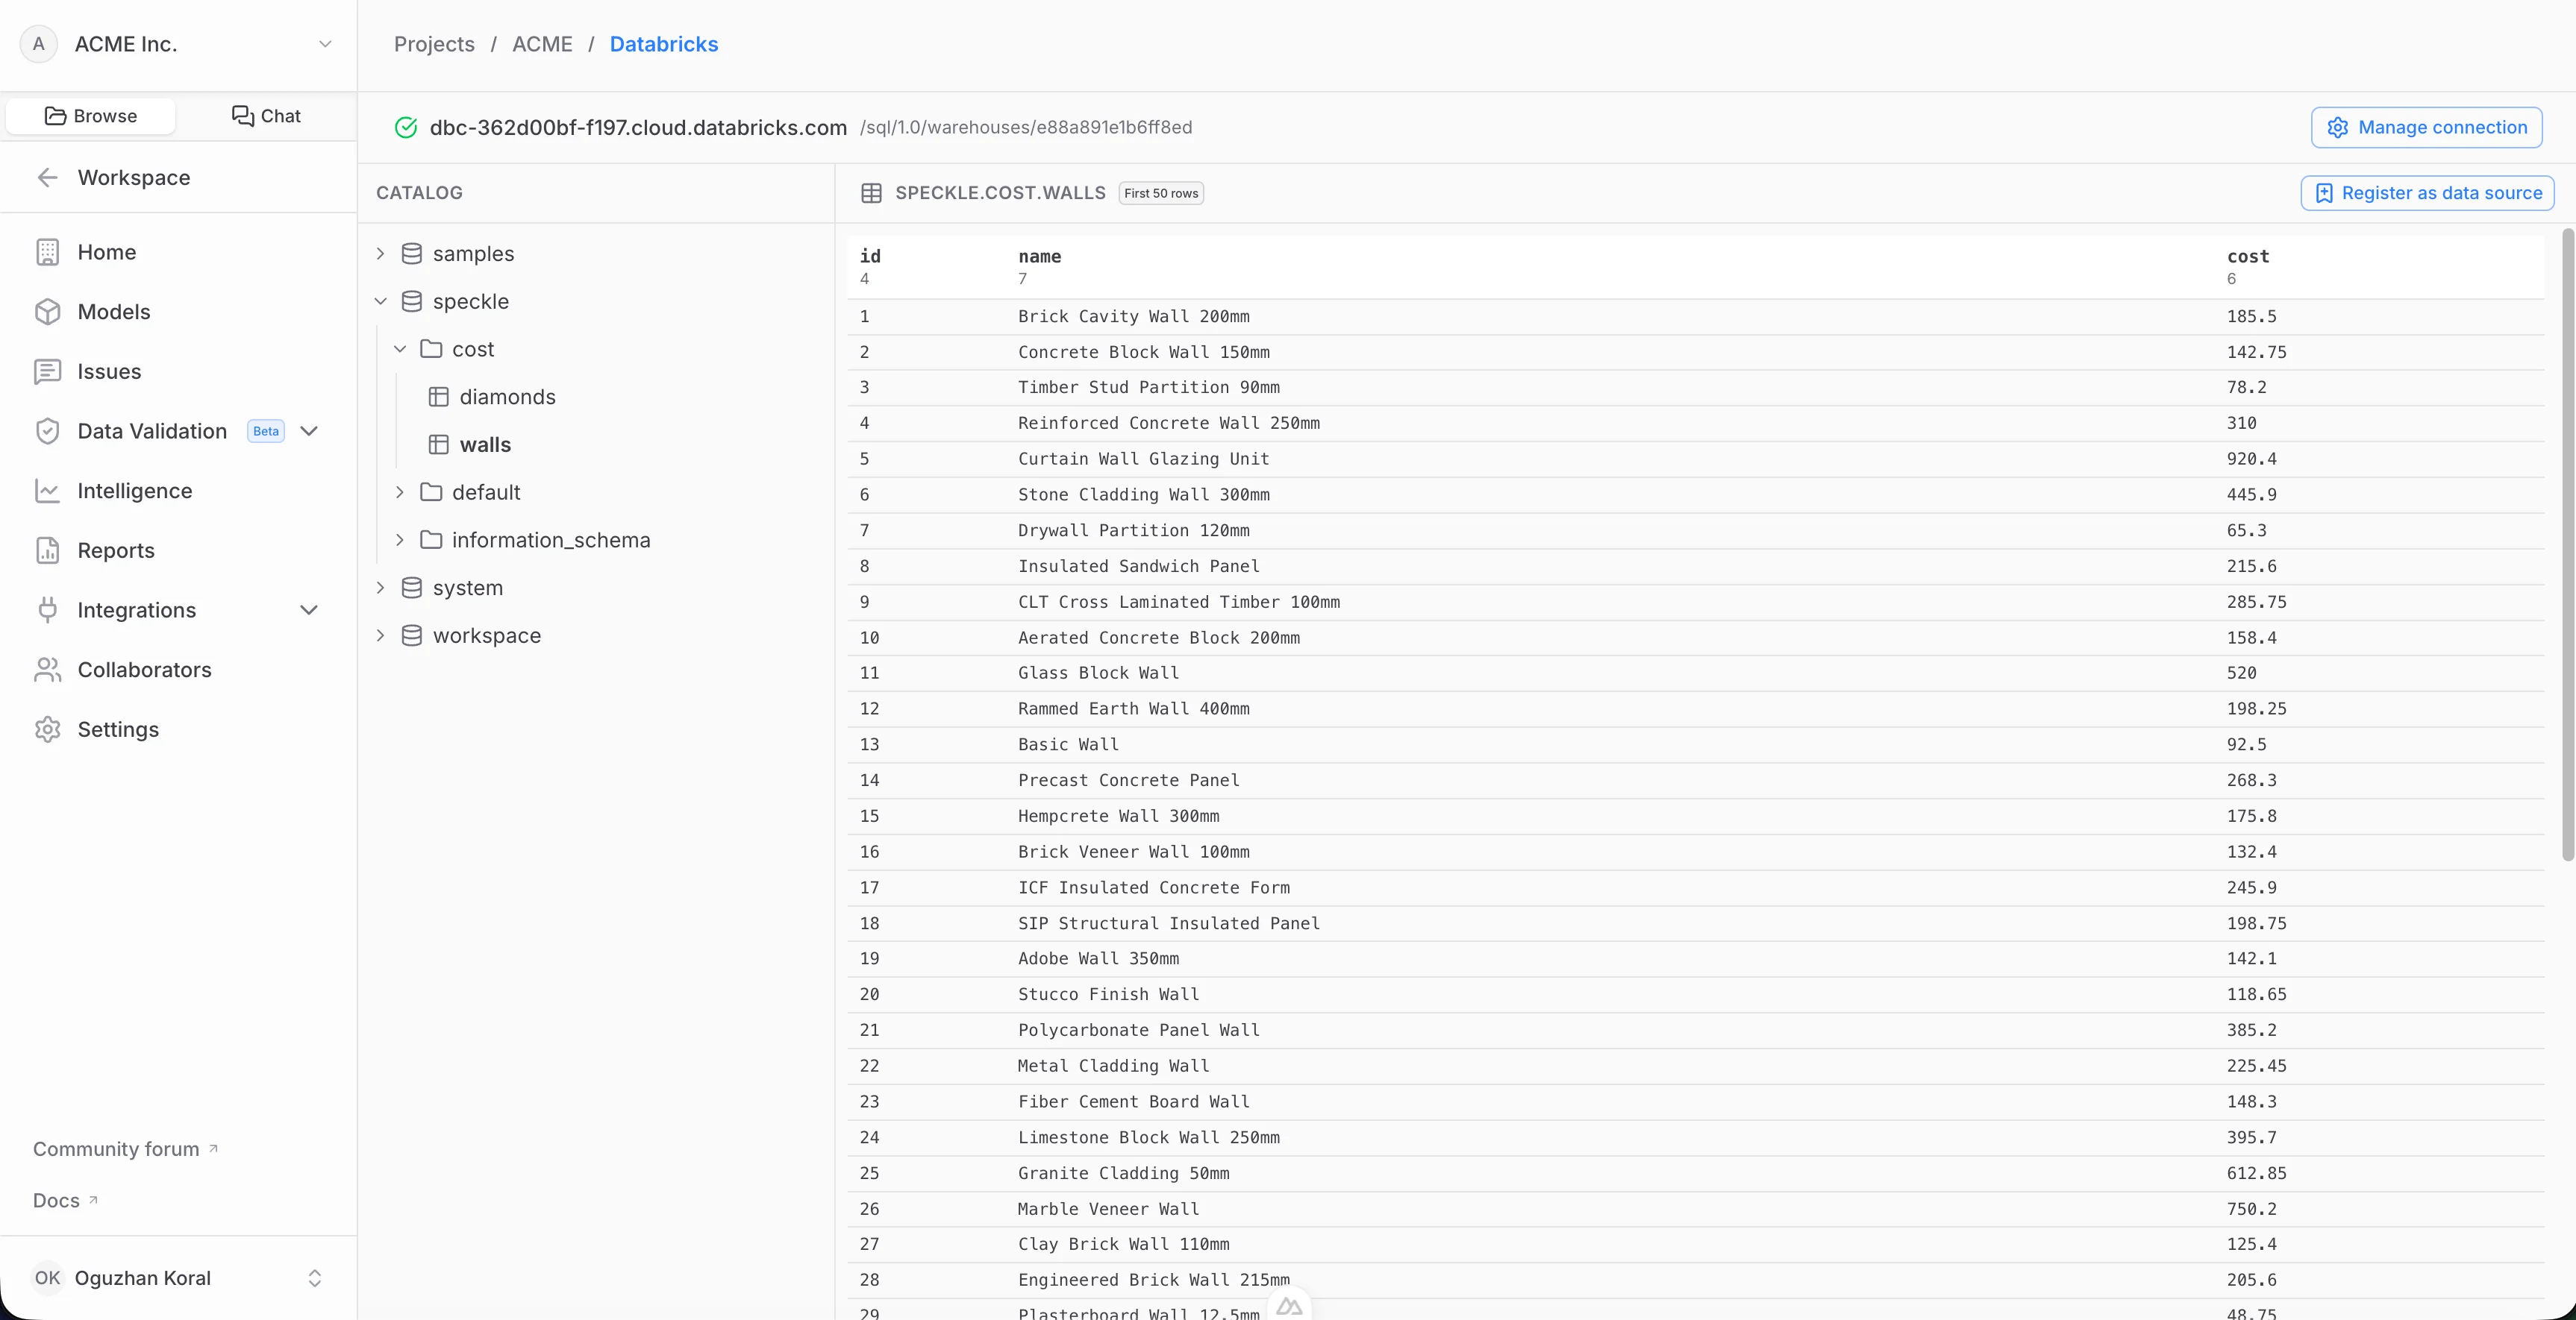Click the 'Marble Veneer Wall' cell
Viewport: 2576px width, 1320px height.
click(x=1108, y=1209)
